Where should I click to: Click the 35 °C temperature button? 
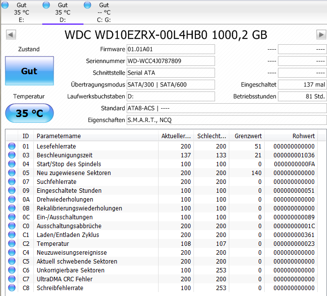tap(29, 113)
